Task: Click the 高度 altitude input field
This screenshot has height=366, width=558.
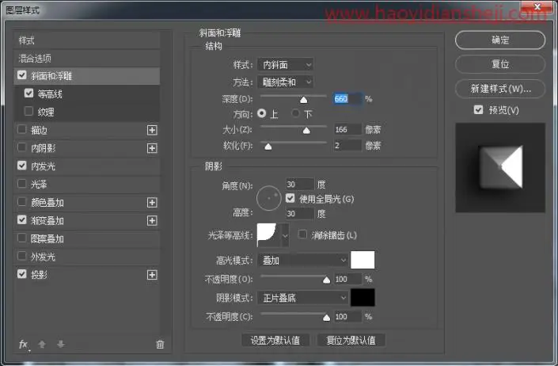Action: (x=300, y=213)
